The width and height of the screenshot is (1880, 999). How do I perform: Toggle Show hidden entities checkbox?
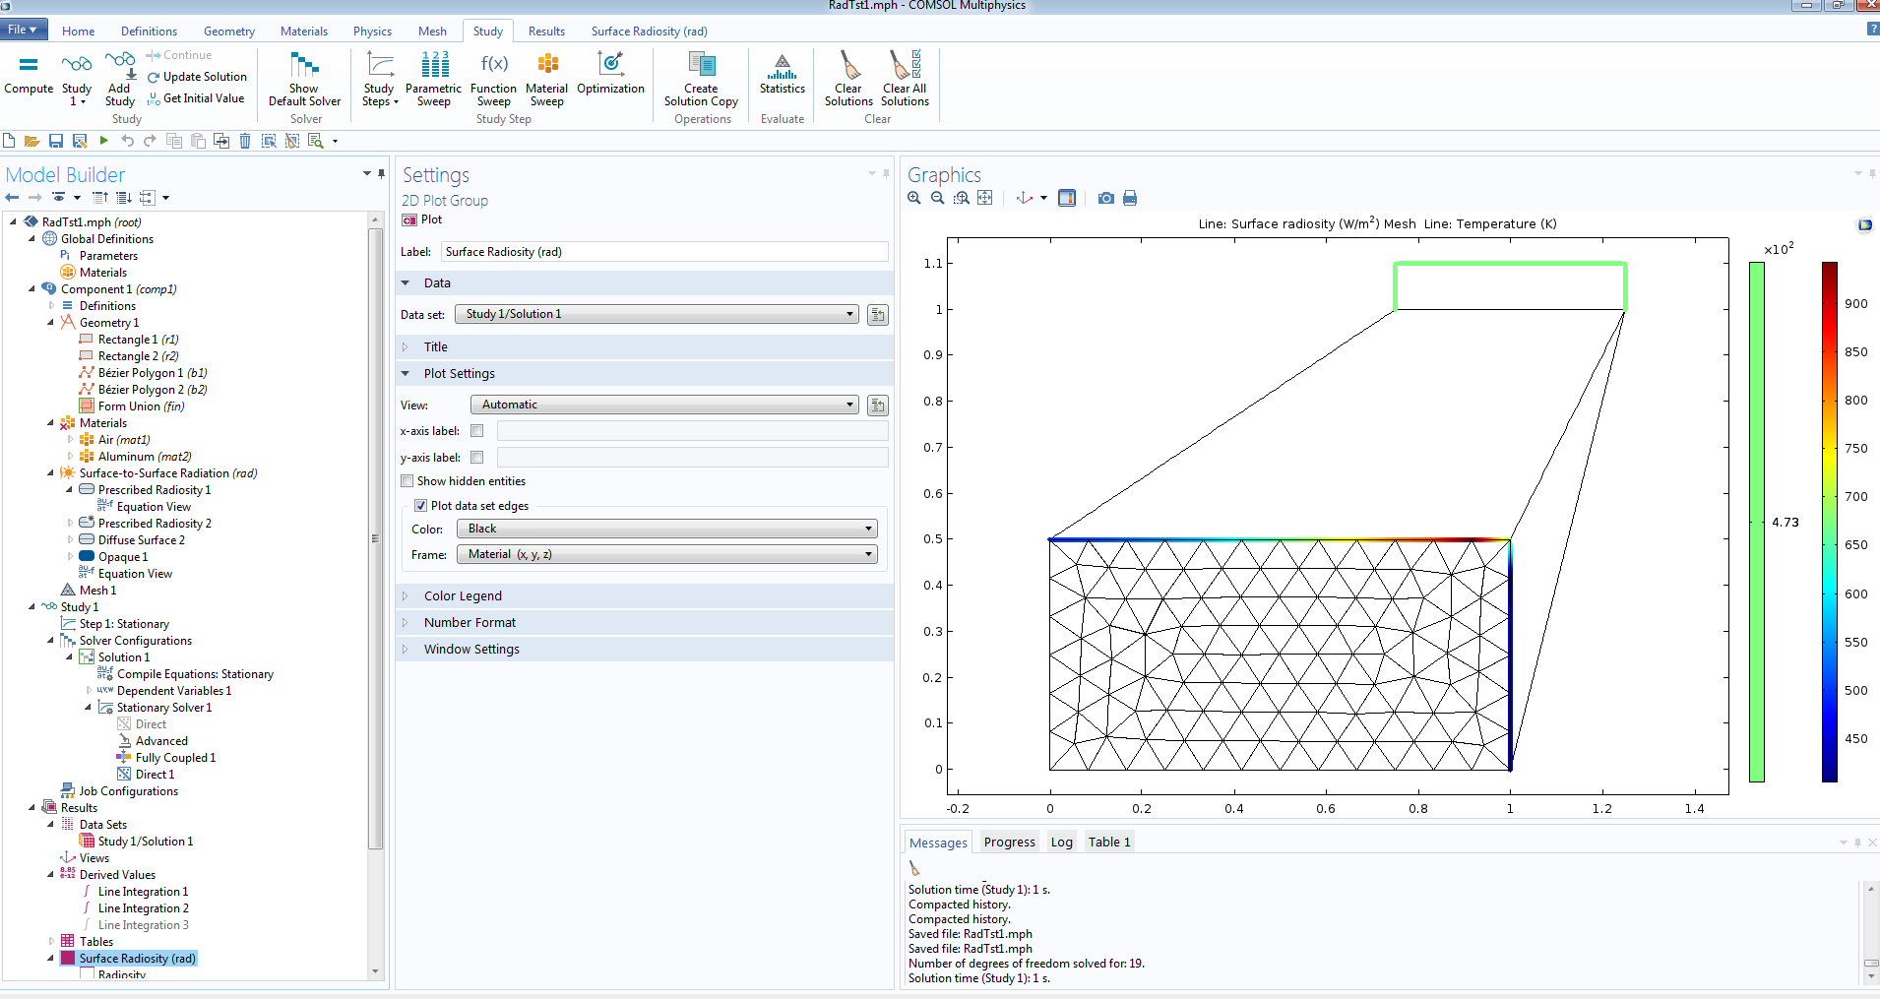point(407,481)
